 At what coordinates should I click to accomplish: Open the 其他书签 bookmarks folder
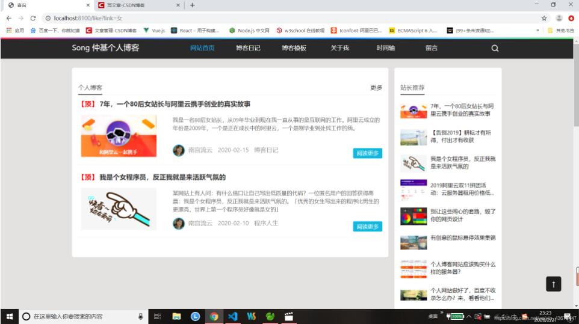tap(560, 30)
